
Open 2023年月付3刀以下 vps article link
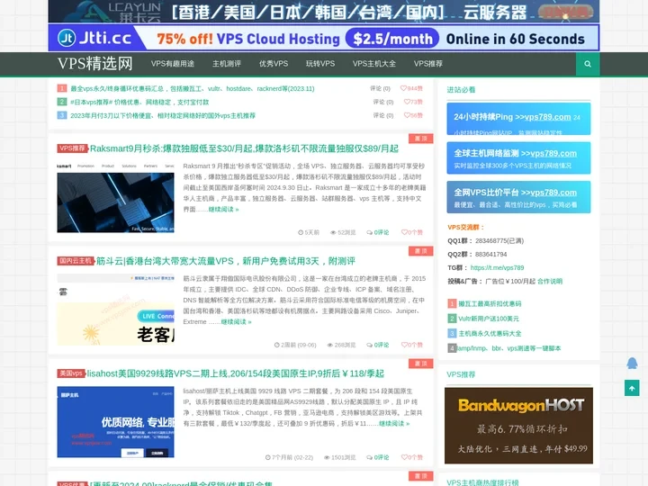pos(163,116)
